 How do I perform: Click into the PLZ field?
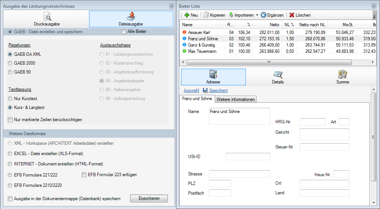coord(220,183)
